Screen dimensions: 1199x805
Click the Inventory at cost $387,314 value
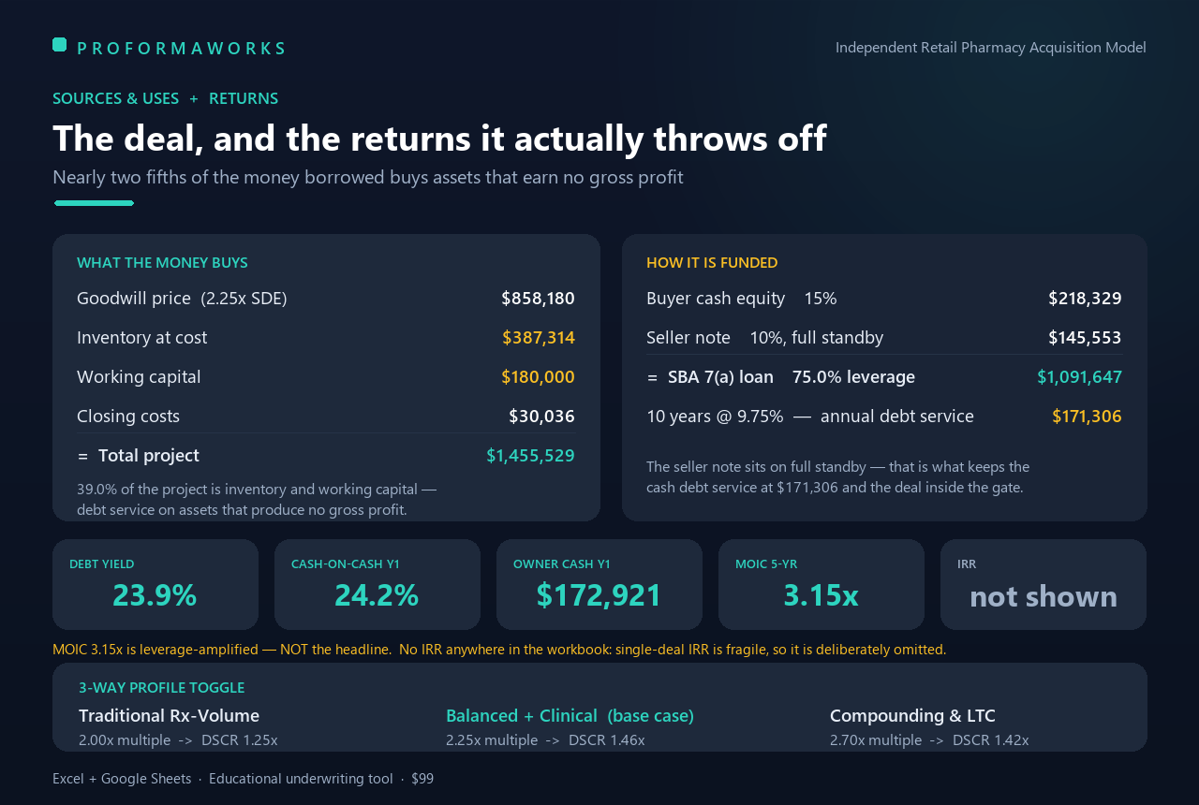pos(539,338)
